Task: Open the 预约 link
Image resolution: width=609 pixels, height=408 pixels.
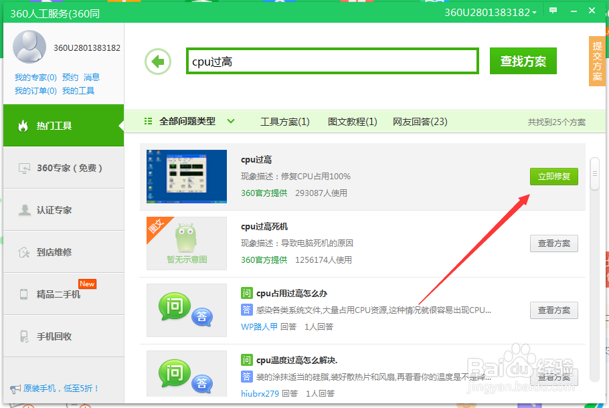Action: click(70, 77)
